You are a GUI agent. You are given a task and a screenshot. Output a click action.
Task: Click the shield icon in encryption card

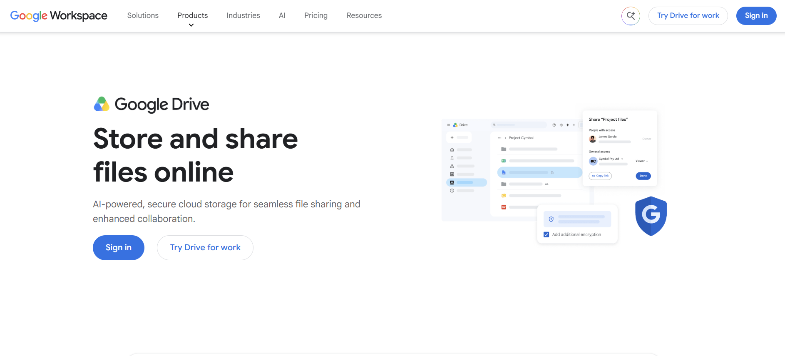click(x=551, y=219)
